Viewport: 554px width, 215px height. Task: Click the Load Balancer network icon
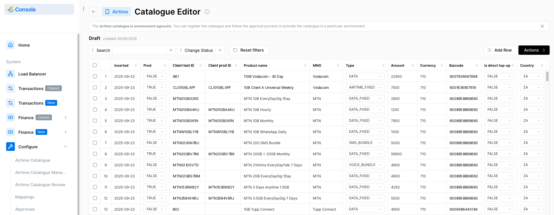10,74
